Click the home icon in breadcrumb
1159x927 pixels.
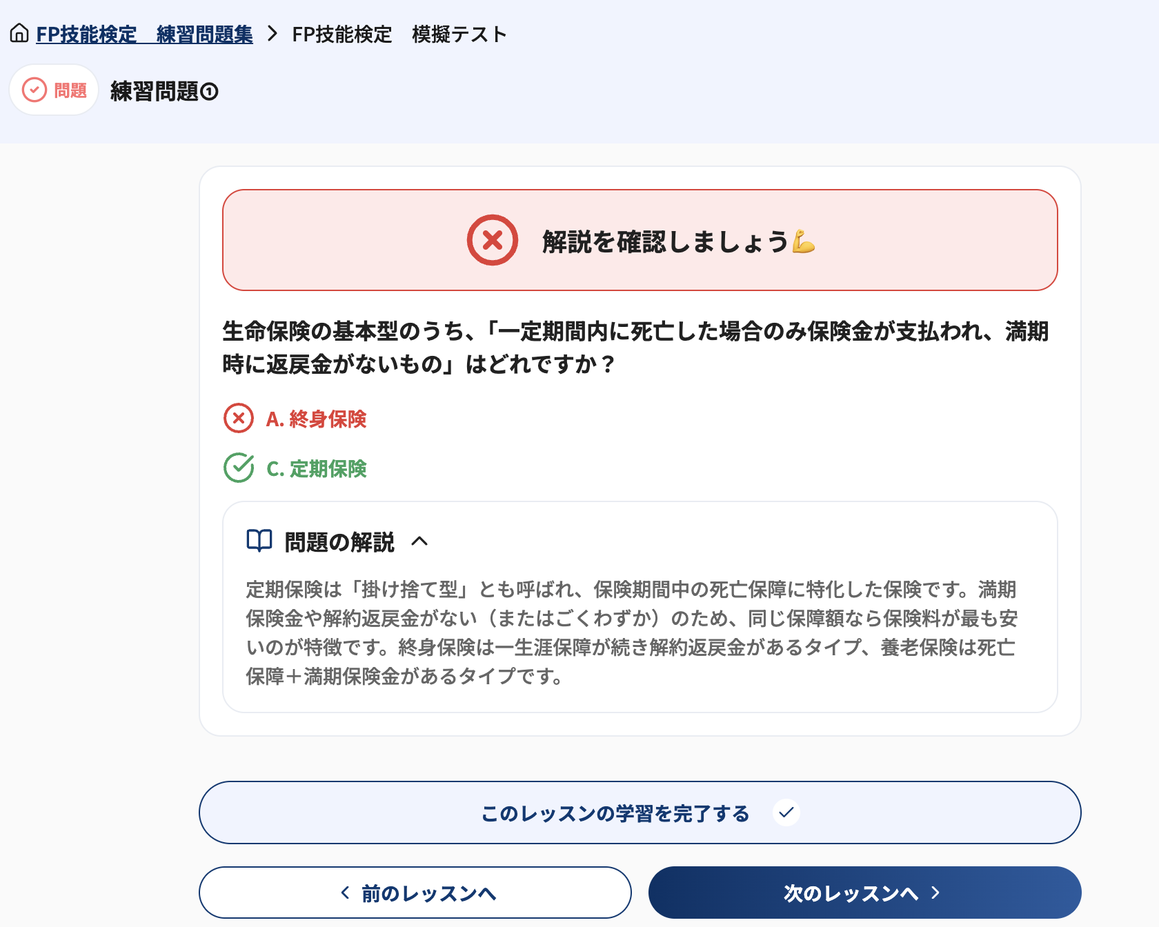pos(19,33)
